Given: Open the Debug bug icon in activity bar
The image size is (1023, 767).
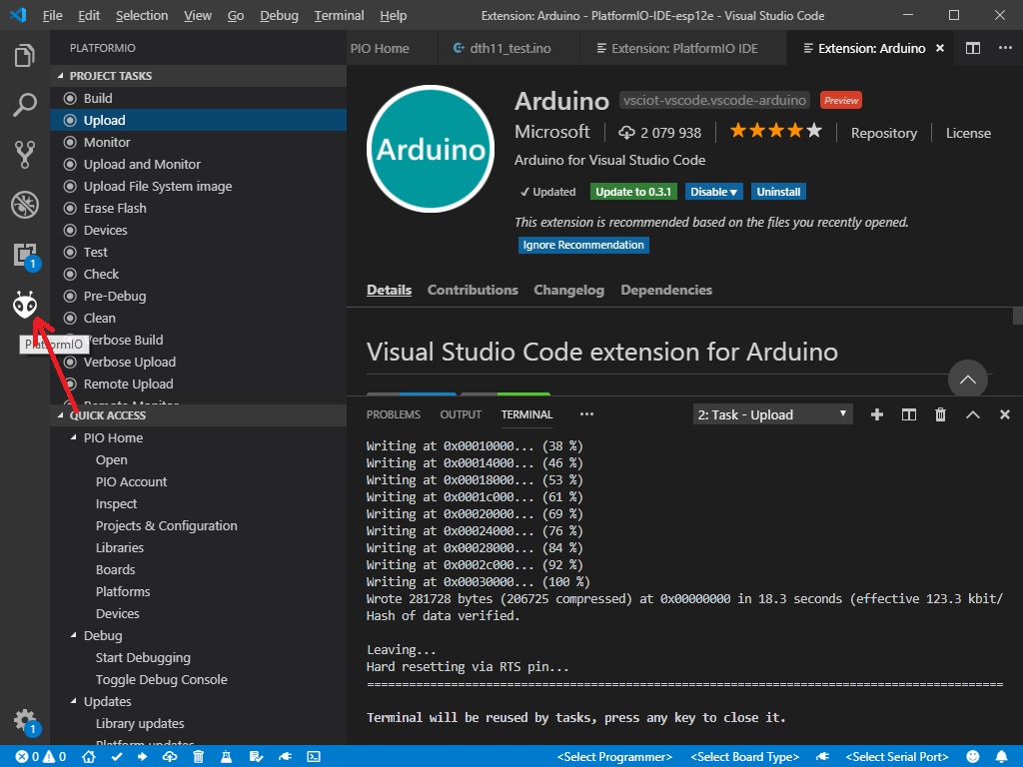Looking at the screenshot, I should click(25, 205).
